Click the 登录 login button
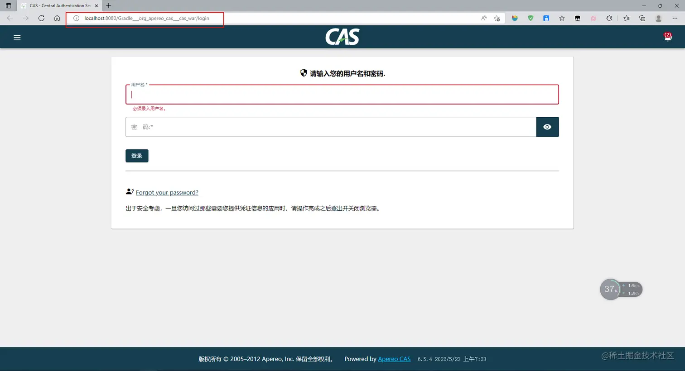This screenshot has width=685, height=371. point(137,156)
